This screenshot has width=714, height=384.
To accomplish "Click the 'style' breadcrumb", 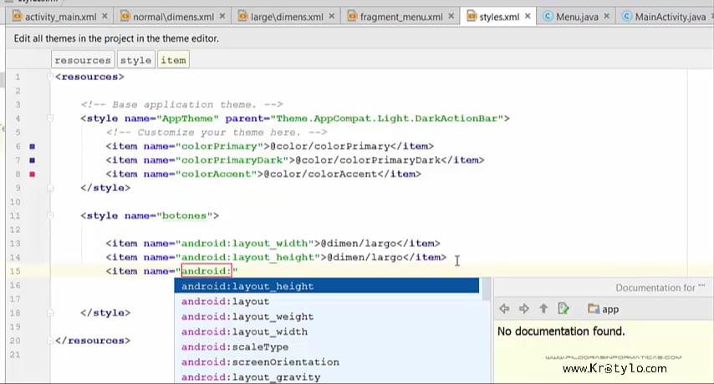I will tap(135, 60).
